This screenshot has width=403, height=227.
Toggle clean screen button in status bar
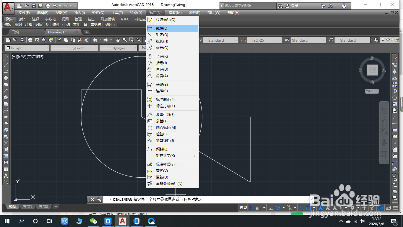pyautogui.click(x=388, y=208)
